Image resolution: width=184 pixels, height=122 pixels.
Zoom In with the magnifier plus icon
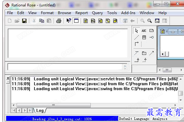[x=142, y=21]
